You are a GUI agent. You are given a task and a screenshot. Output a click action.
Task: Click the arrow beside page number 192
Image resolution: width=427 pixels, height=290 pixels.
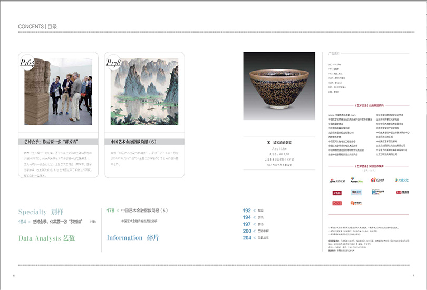(x=254, y=211)
